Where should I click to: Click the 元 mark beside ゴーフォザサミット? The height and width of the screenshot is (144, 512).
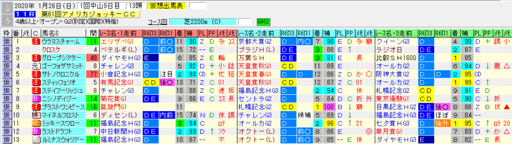coord(36,66)
